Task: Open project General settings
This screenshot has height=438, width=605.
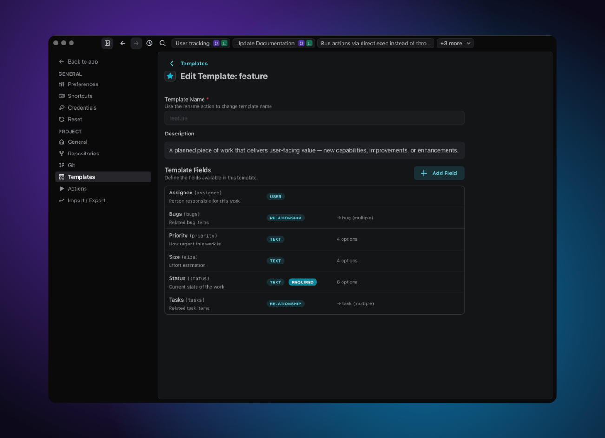Action: (103, 142)
